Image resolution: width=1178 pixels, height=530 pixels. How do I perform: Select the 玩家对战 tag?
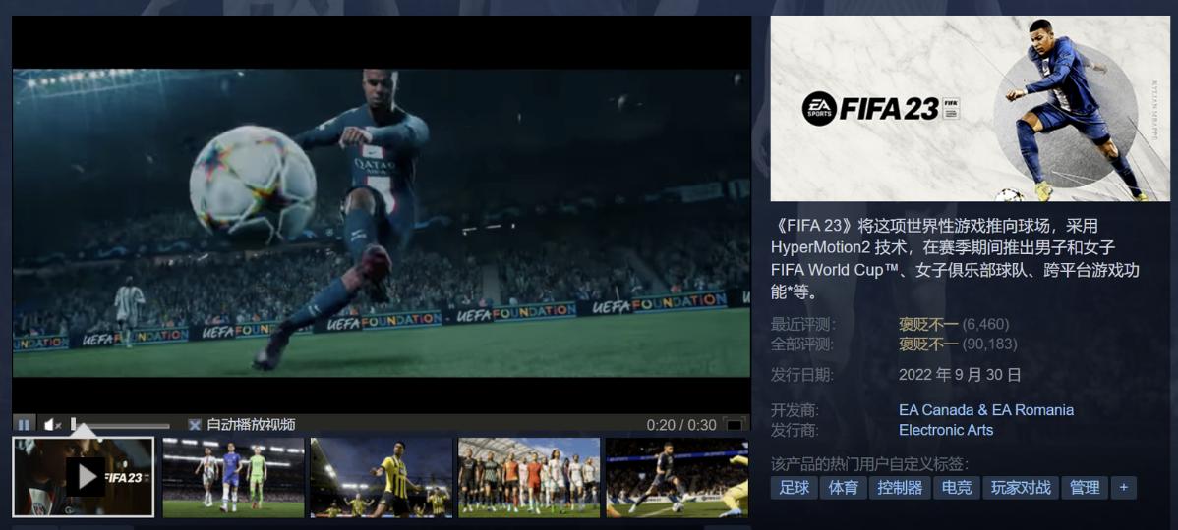[1021, 487]
